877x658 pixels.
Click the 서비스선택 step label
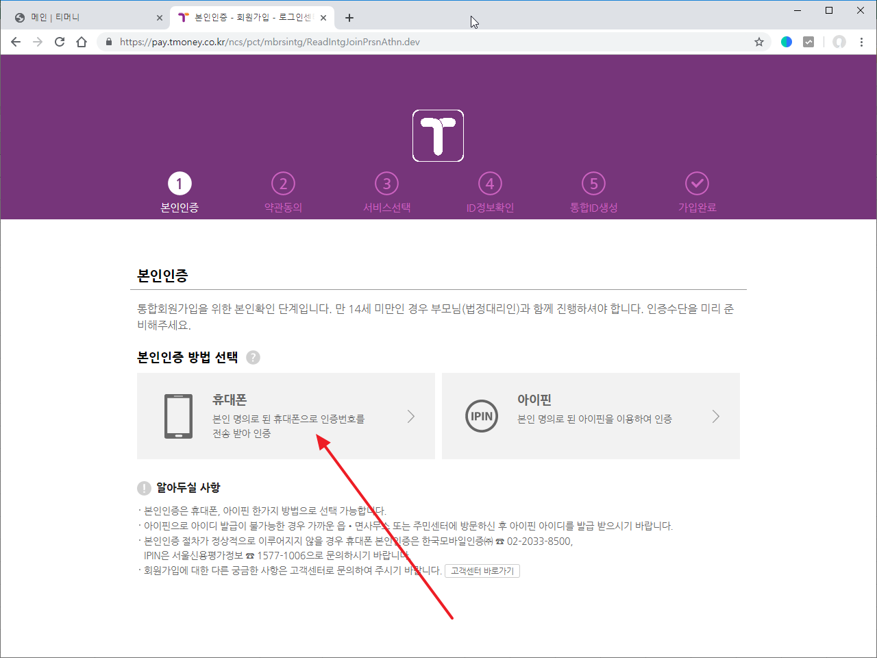click(386, 208)
